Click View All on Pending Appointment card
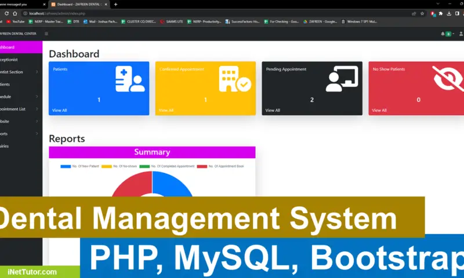 [273, 110]
